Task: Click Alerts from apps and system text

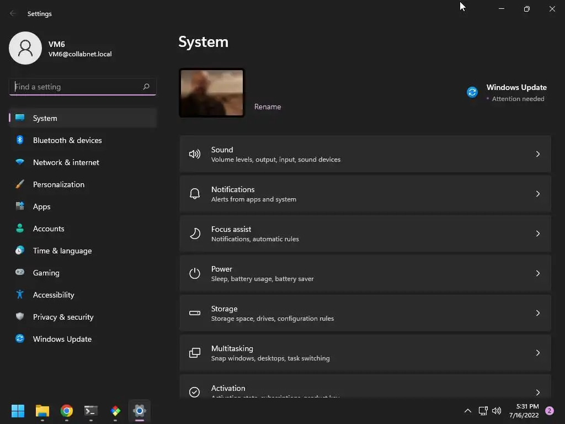Action: 254,199
